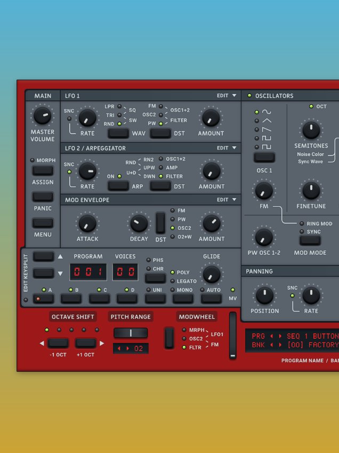
Task: Click the PRG right arrow in display
Action: [280, 337]
